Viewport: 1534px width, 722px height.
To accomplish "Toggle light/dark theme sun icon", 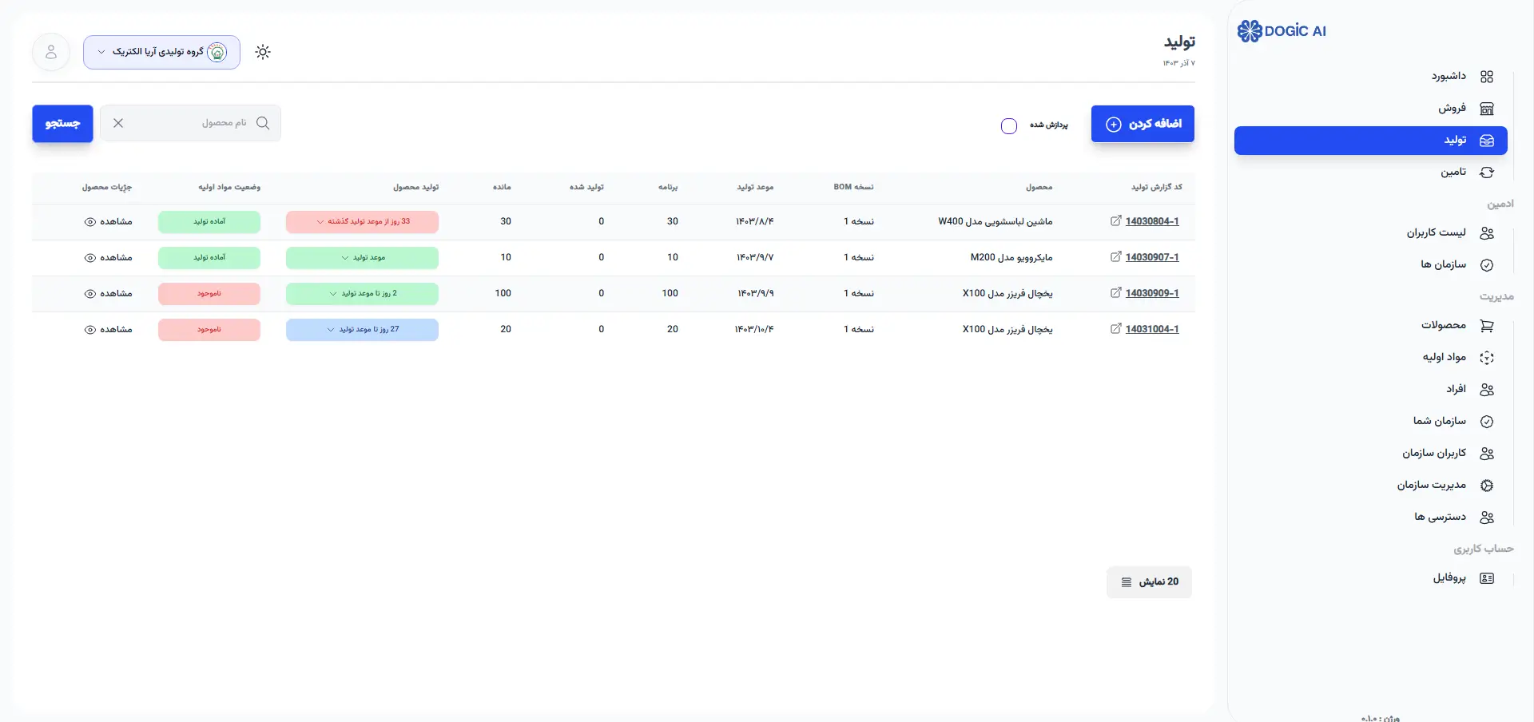I will point(263,52).
